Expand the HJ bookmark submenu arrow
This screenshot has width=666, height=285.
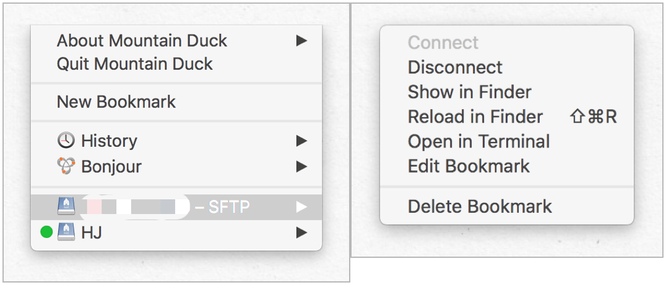pyautogui.click(x=301, y=232)
